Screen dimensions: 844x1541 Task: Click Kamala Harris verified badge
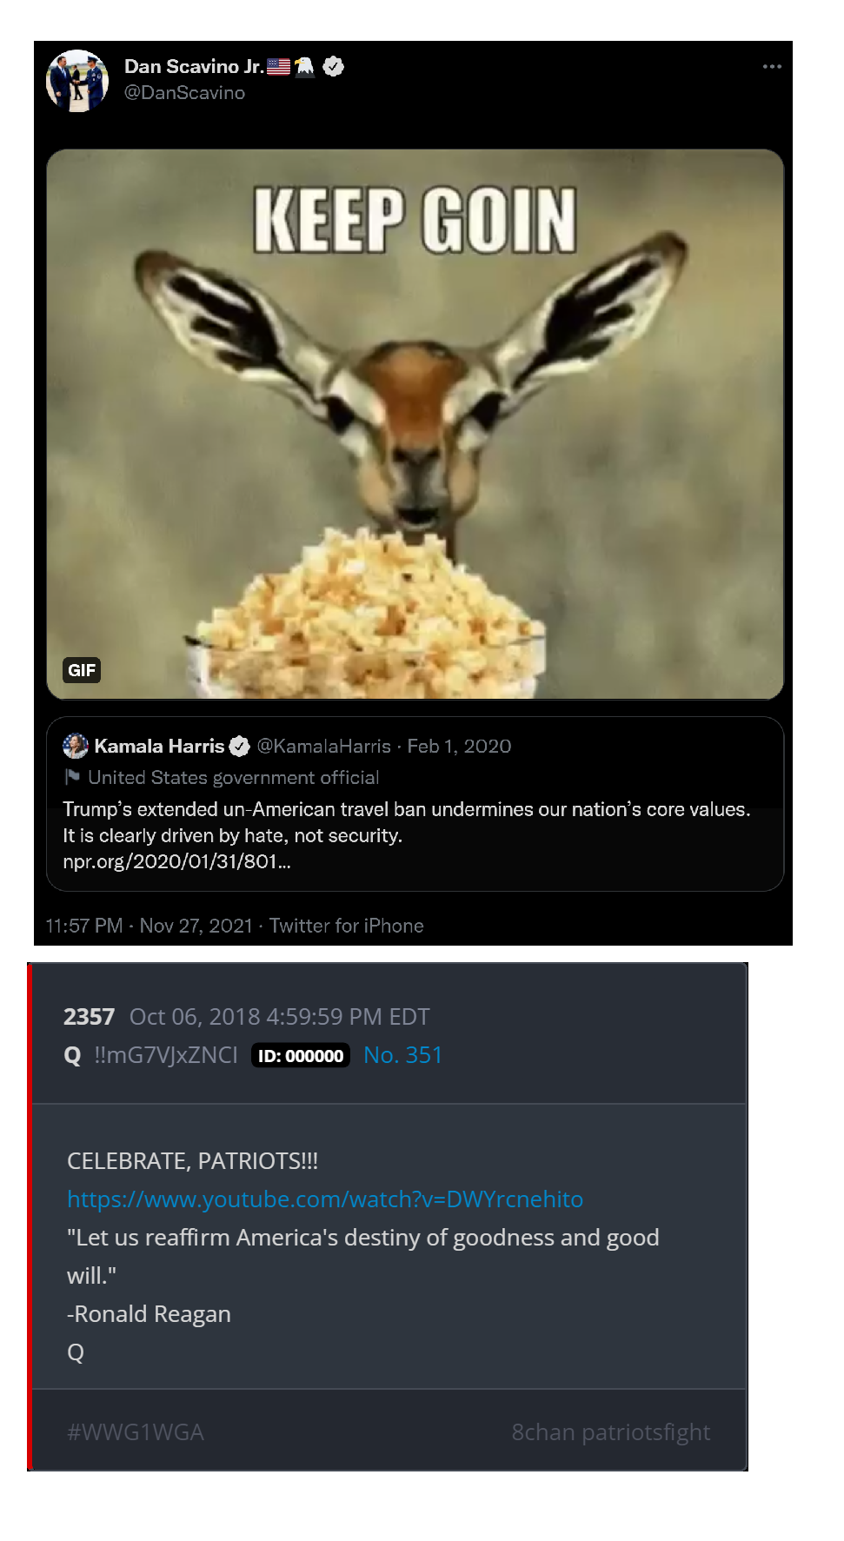tap(240, 746)
